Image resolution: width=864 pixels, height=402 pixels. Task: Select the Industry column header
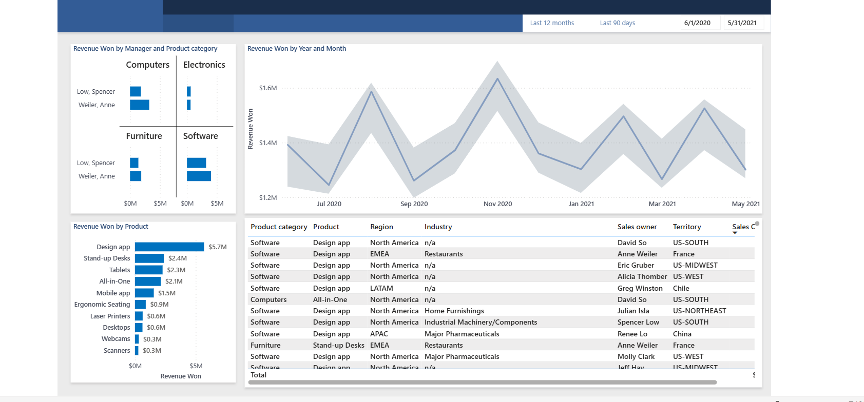438,227
